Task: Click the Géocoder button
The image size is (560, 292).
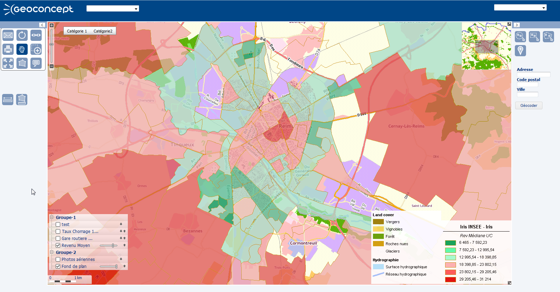Action: 529,105
